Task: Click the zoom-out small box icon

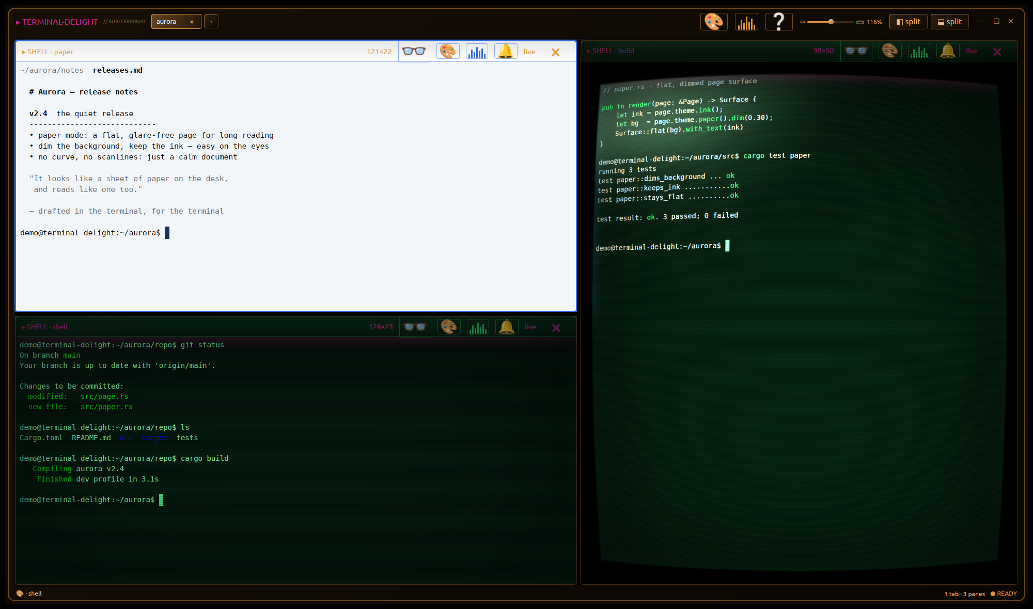Action: (x=803, y=22)
